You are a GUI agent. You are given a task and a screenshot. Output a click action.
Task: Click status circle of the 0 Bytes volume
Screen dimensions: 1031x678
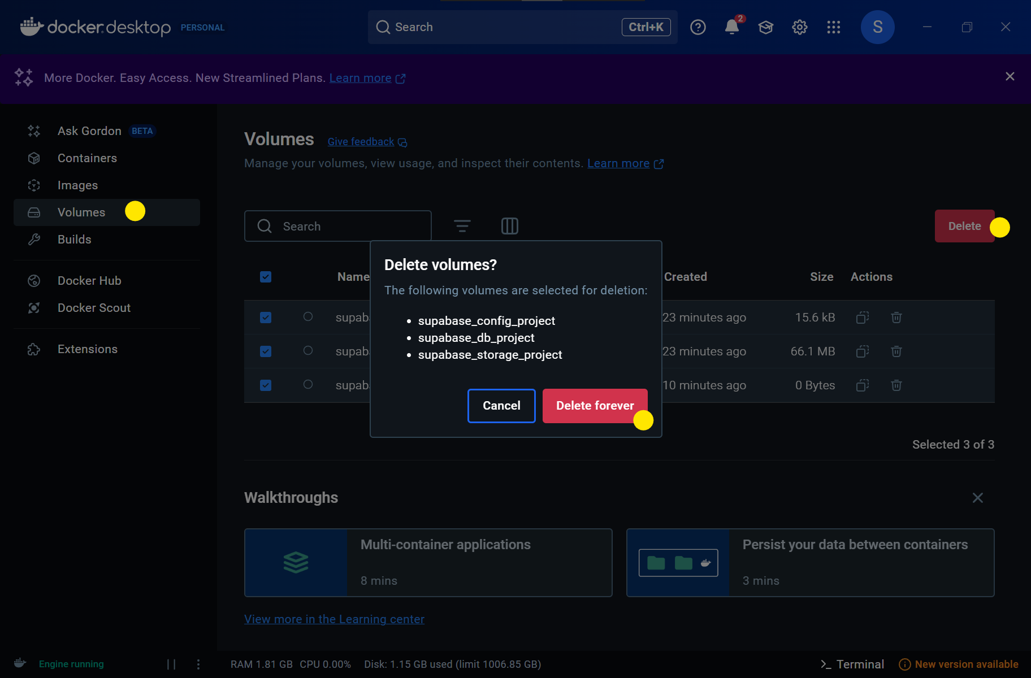tap(308, 385)
